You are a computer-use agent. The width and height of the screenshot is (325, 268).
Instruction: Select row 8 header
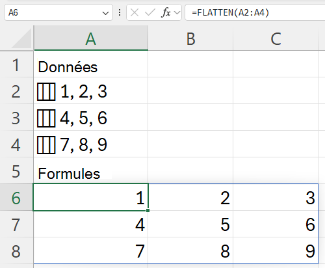coord(16,251)
